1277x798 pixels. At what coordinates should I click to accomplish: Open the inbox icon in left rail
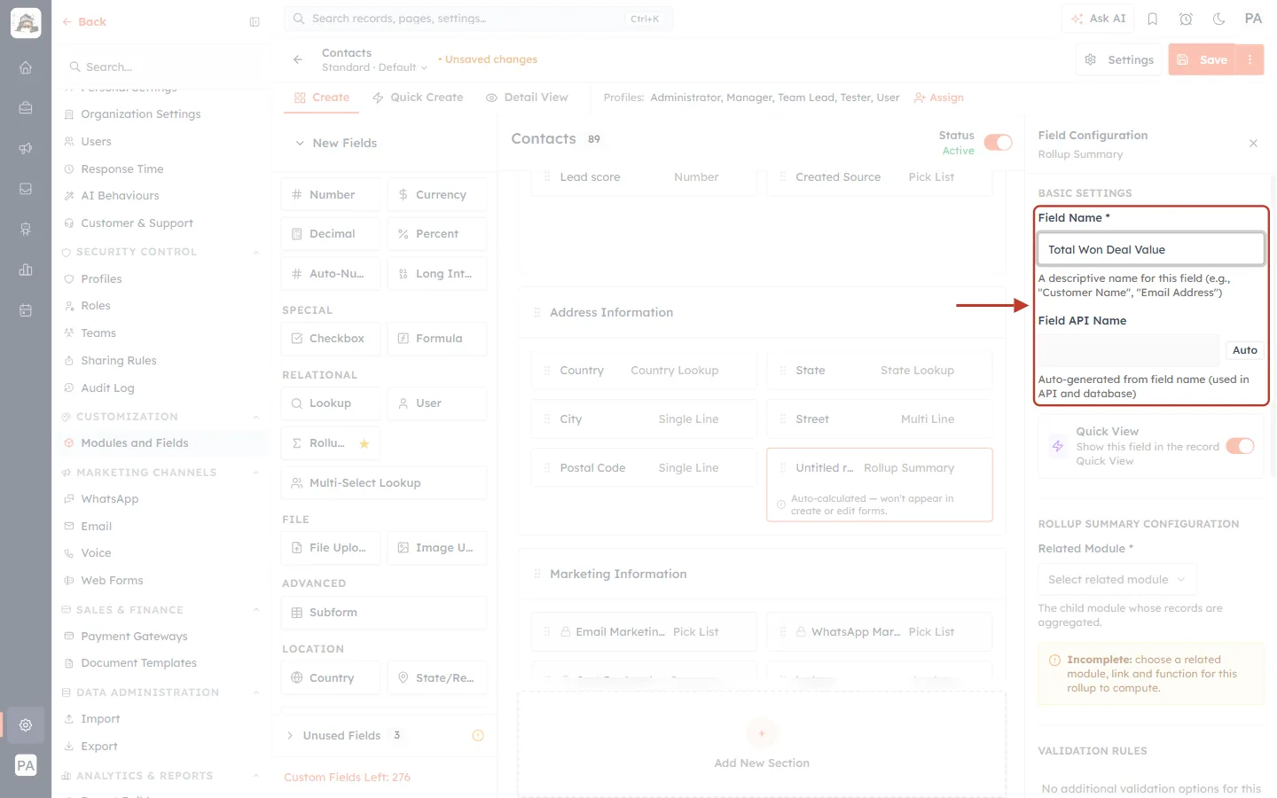point(26,189)
